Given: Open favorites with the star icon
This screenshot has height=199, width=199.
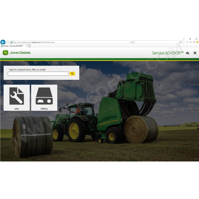Looking at the screenshot, I should (x=191, y=42).
